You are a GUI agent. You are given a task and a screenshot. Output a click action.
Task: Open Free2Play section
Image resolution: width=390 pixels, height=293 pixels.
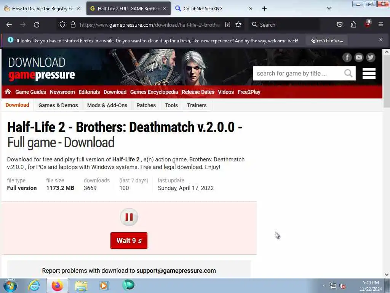pos(249,92)
